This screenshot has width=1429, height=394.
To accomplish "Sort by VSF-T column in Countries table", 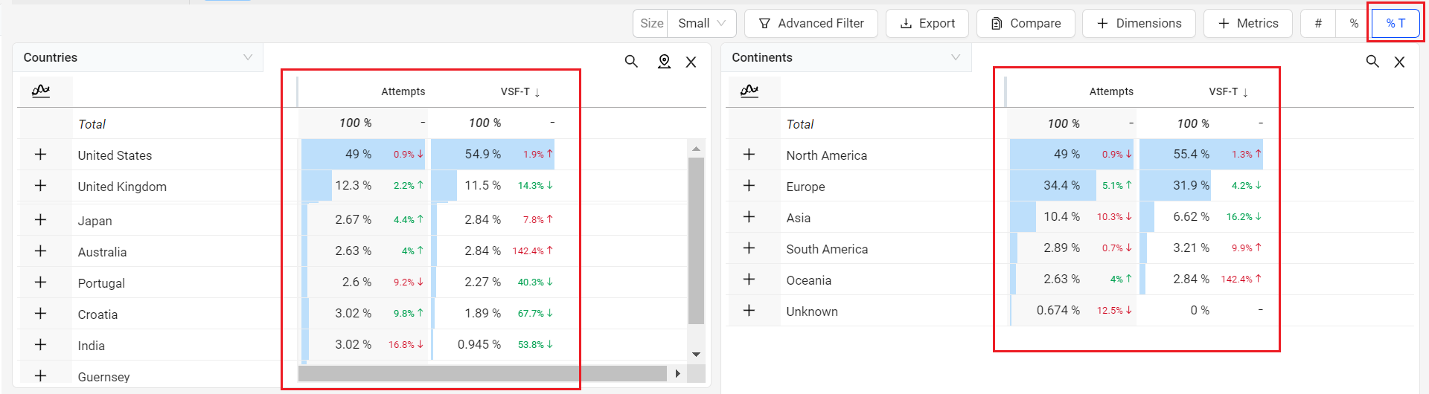I will (x=520, y=91).
